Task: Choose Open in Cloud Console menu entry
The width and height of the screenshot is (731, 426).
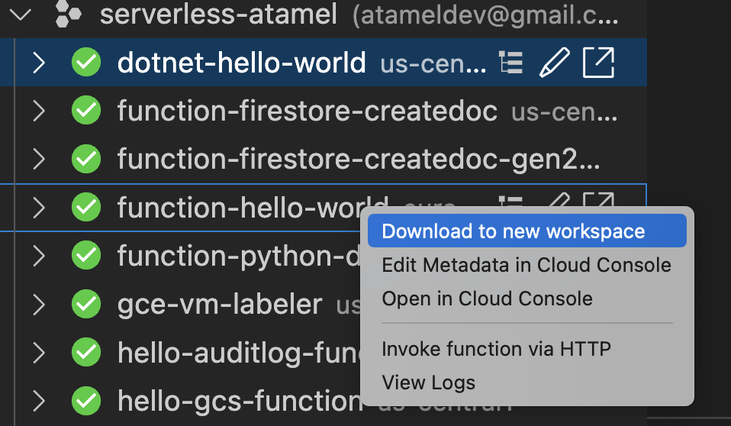Action: [527, 299]
